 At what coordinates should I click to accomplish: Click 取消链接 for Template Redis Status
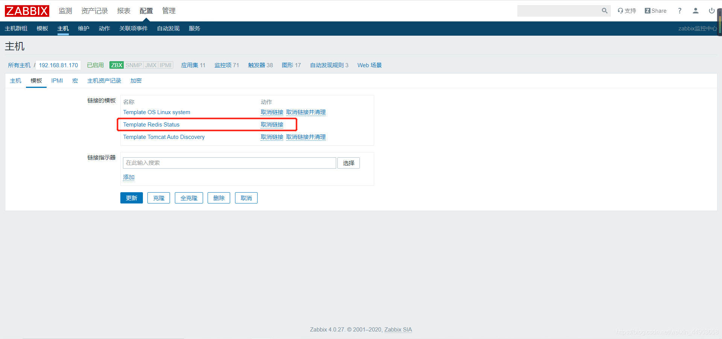pos(272,125)
